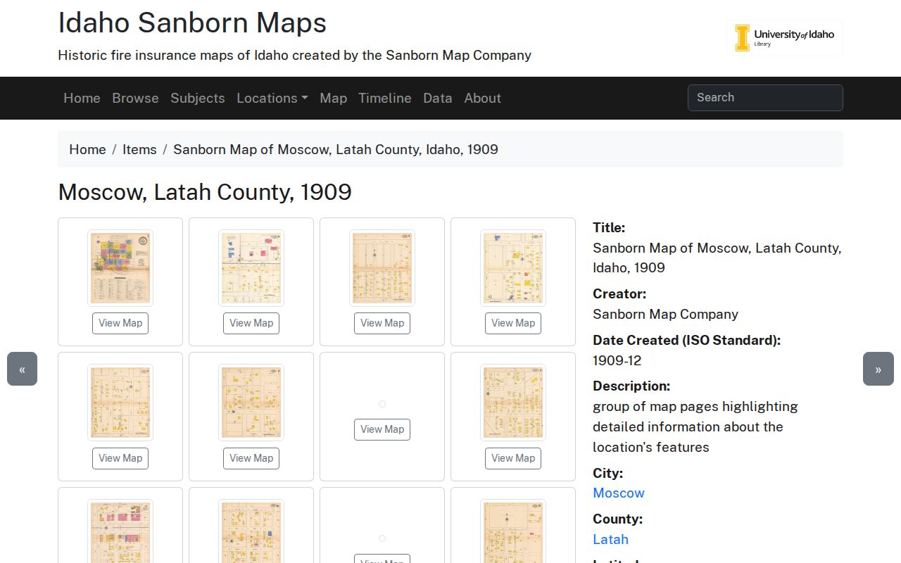Open the Browse page from navbar
Viewport: 901px width, 563px height.
pos(135,98)
